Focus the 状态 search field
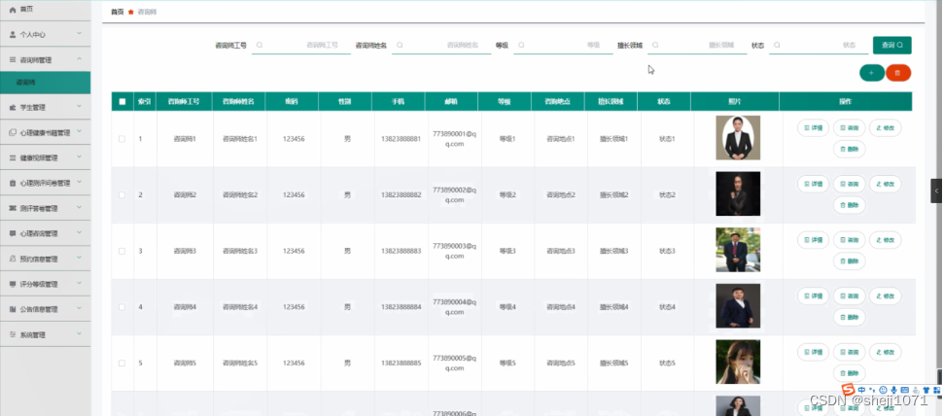The image size is (943, 417). click(x=819, y=45)
